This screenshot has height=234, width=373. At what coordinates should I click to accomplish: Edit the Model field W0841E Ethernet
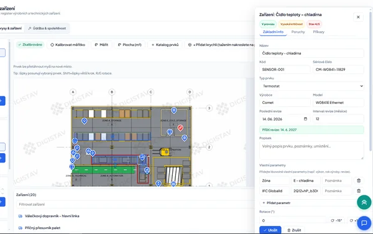(338, 103)
